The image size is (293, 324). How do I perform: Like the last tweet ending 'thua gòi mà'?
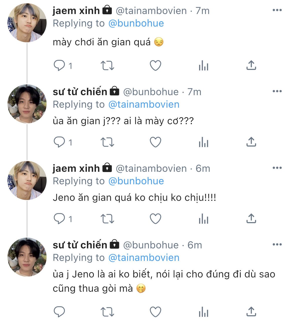coord(155,312)
